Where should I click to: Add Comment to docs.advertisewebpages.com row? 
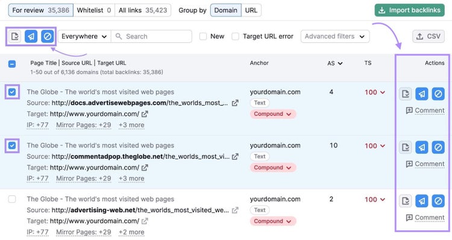click(425, 110)
